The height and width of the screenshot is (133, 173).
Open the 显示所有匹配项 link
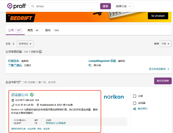pyautogui.click(x=159, y=69)
